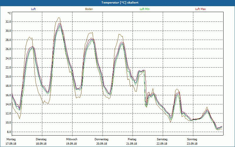Click the 24,0 y-axis value

[8, 58]
